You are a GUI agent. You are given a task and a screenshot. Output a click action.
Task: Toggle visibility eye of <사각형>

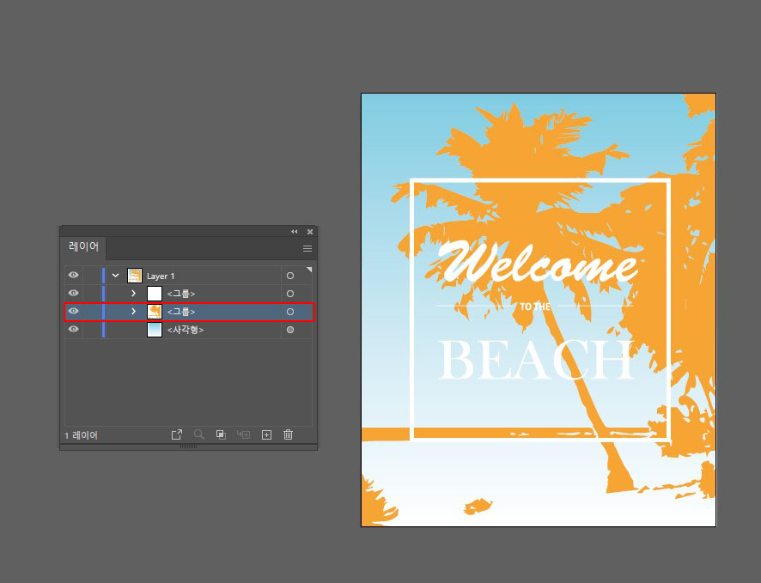click(73, 329)
